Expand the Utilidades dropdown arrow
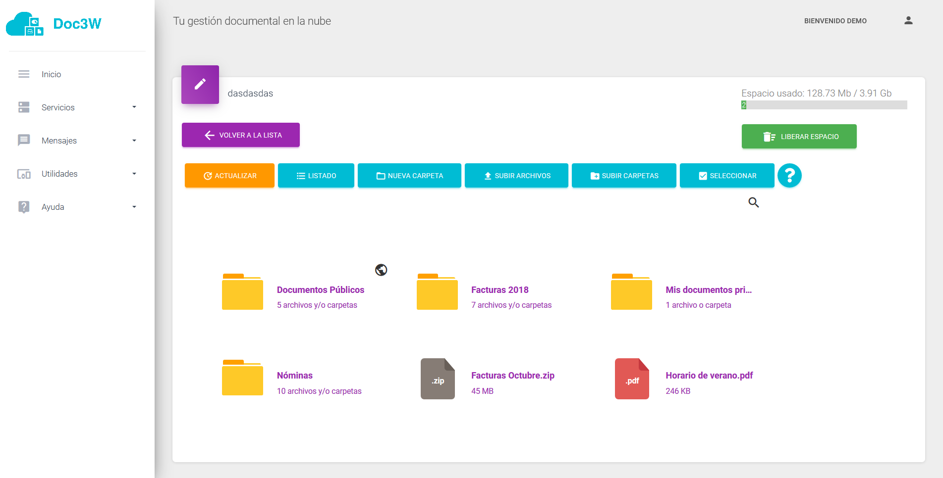The width and height of the screenshot is (943, 478). point(134,174)
